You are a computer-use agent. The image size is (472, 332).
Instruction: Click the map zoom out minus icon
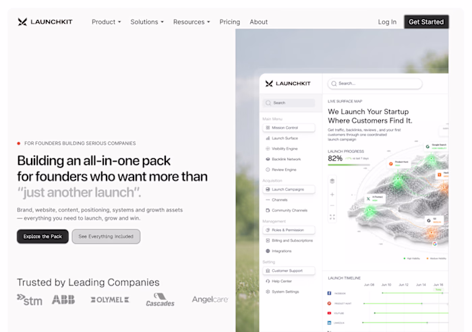(x=332, y=205)
